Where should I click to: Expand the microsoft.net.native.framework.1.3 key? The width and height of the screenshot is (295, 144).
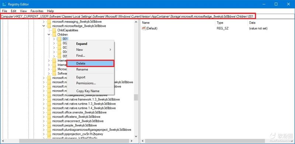click(x=44, y=99)
